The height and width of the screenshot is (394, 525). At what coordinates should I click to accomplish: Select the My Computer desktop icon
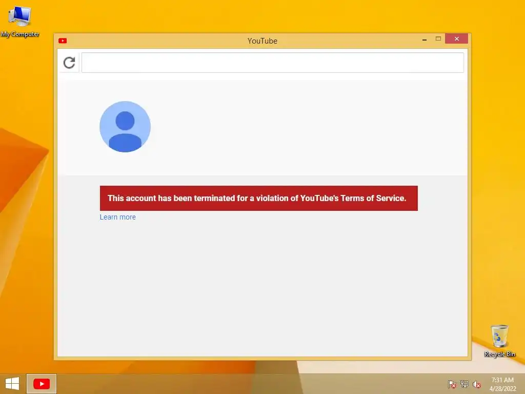[x=20, y=21]
